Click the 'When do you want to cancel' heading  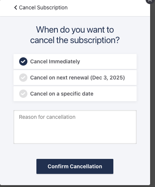coord(75,35)
